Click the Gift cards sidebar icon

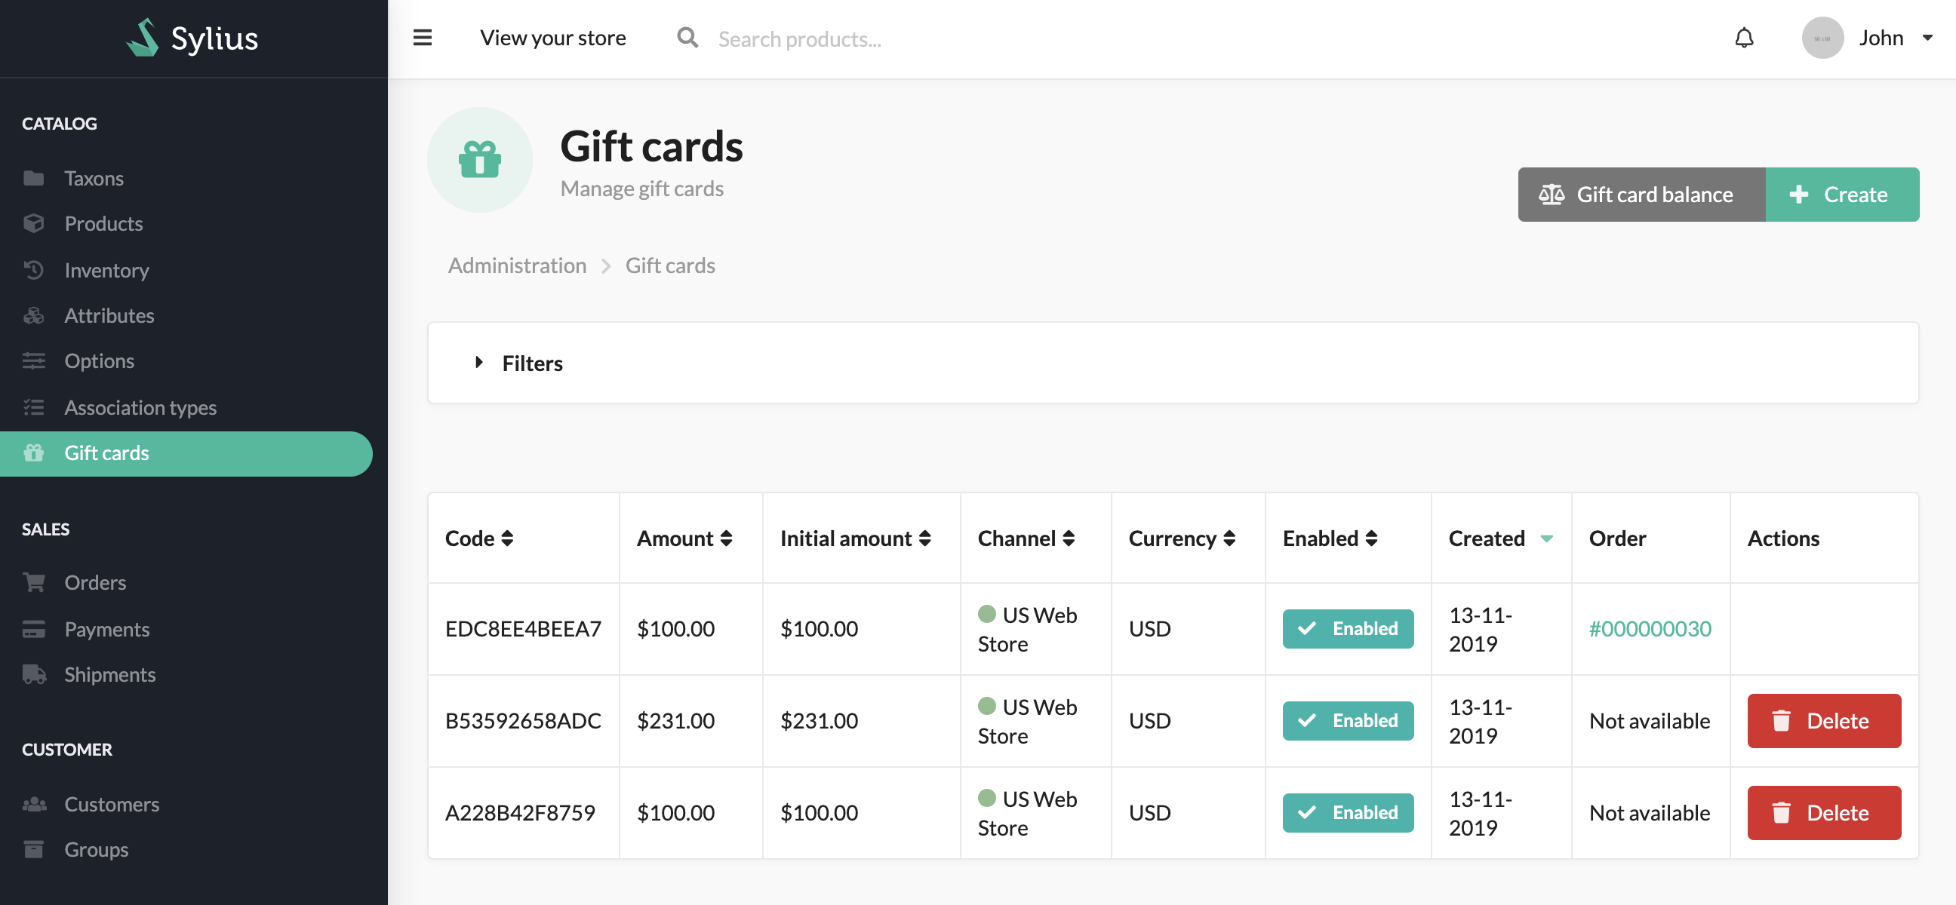34,451
